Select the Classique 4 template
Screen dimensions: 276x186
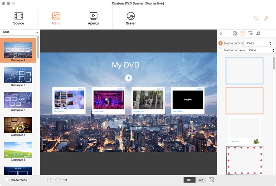coord(18,127)
